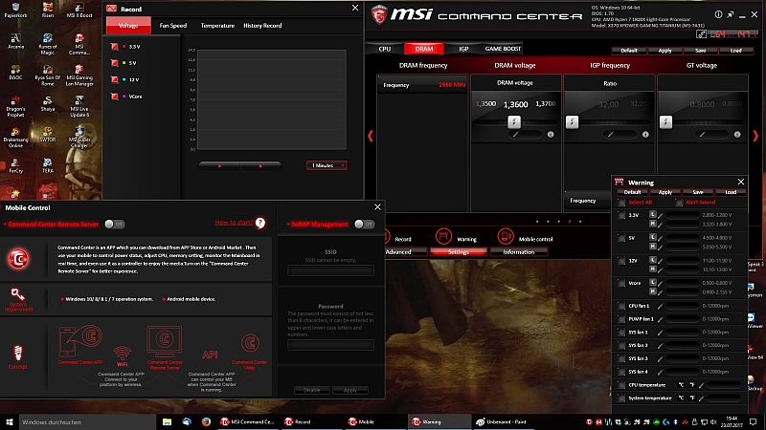Switch to the CPU tab

pyautogui.click(x=385, y=49)
